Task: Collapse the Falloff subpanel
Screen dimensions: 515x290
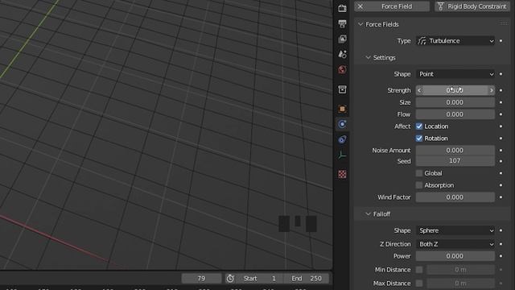Action: [368, 214]
